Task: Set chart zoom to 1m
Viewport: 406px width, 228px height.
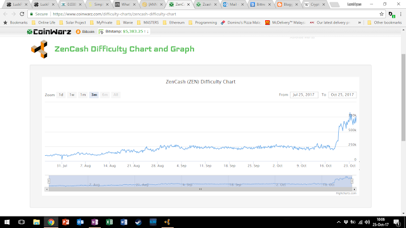Action: pos(83,94)
